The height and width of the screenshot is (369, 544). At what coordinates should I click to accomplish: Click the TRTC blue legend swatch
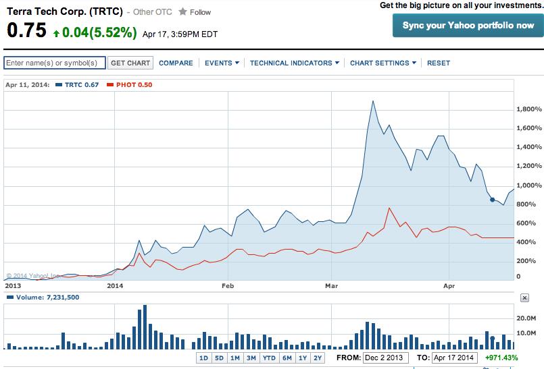59,85
